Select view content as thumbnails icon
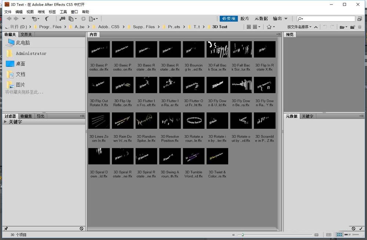The image size is (367, 240). [x=339, y=234]
